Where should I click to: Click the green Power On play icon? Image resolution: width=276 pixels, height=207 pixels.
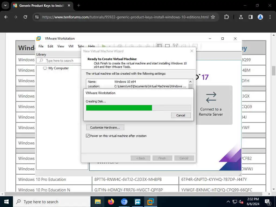(x=104, y=46)
